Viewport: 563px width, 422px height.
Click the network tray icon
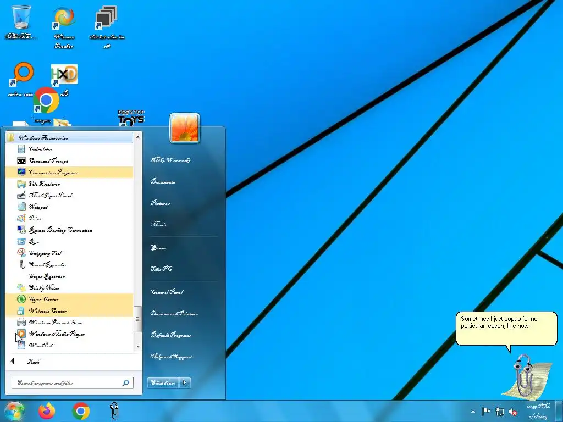499,412
